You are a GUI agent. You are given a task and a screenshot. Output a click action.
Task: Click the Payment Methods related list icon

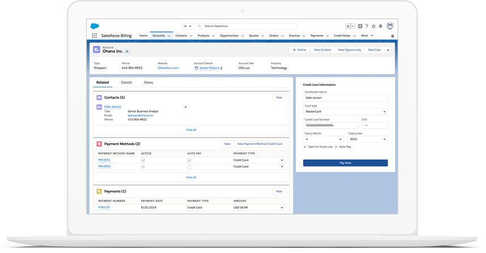click(x=99, y=144)
